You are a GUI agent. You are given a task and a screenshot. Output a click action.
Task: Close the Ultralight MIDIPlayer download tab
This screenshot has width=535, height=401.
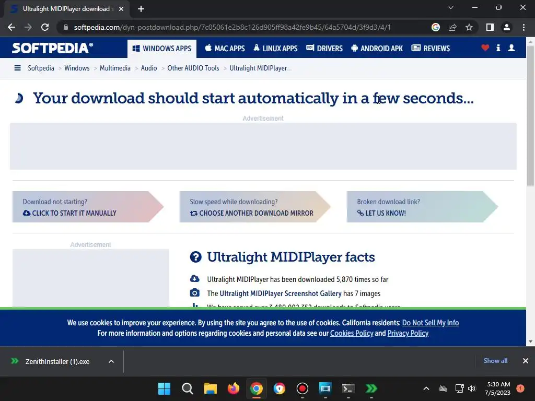tap(121, 9)
